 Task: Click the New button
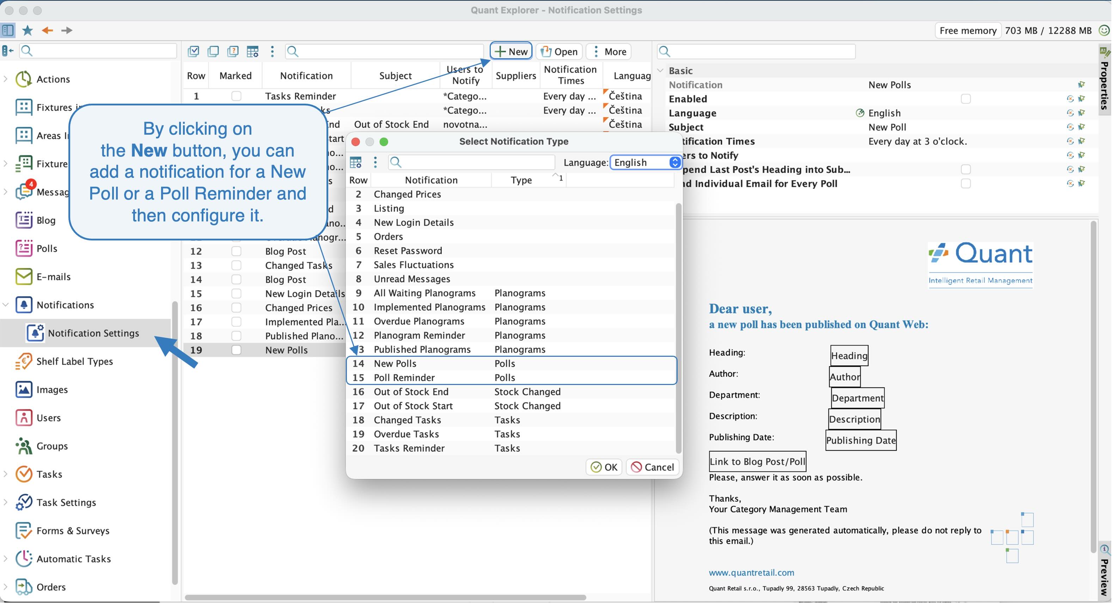[511, 51]
